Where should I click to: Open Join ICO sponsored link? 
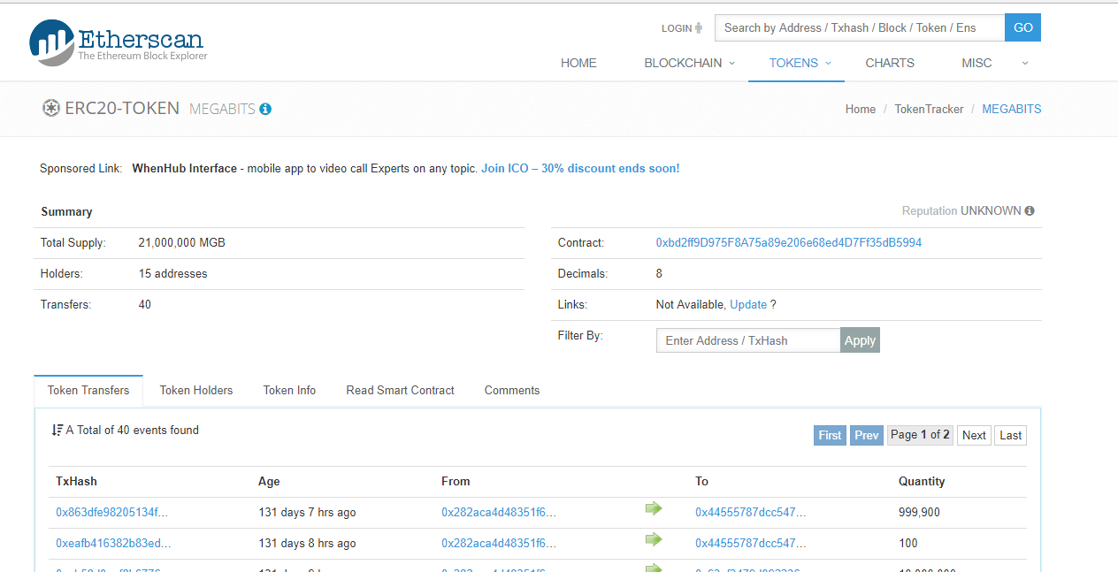(580, 168)
